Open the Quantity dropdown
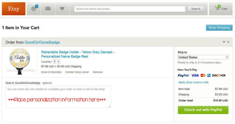235x124 pixels. pyautogui.click(x=57, y=62)
